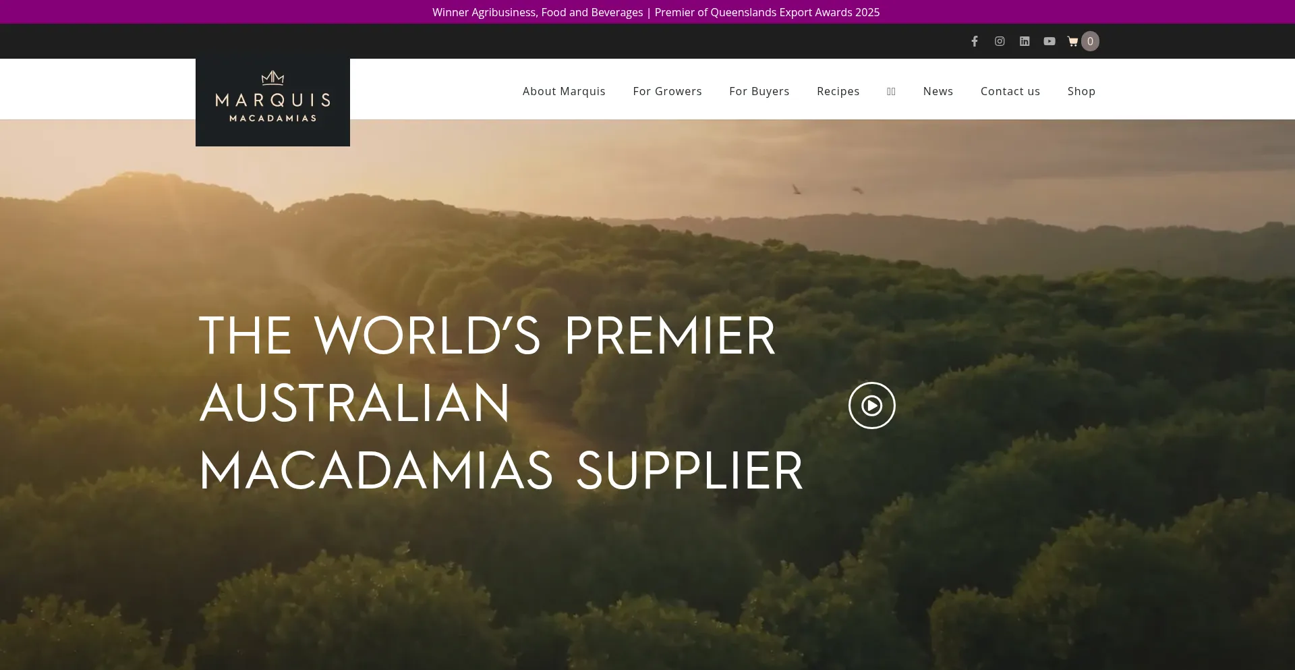The width and height of the screenshot is (1295, 670).
Task: Play the hero video
Action: click(872, 406)
